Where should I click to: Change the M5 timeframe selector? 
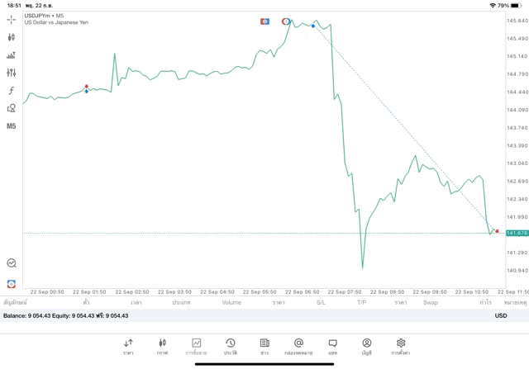(x=11, y=126)
